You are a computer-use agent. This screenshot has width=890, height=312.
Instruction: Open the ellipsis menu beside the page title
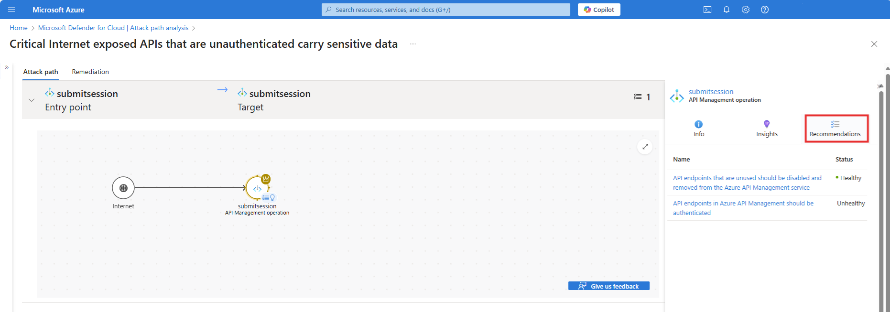(413, 44)
